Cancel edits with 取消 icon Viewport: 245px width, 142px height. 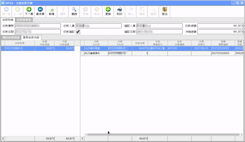pyautogui.click(x=97, y=11)
